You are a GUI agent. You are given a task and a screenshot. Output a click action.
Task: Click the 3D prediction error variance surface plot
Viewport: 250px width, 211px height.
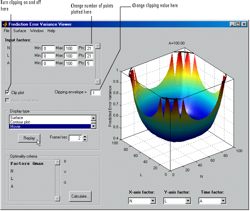coord(177,110)
